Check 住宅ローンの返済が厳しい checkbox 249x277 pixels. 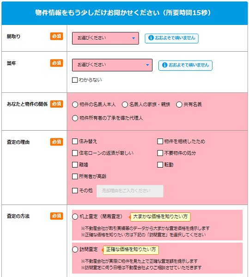pyautogui.click(x=75, y=153)
